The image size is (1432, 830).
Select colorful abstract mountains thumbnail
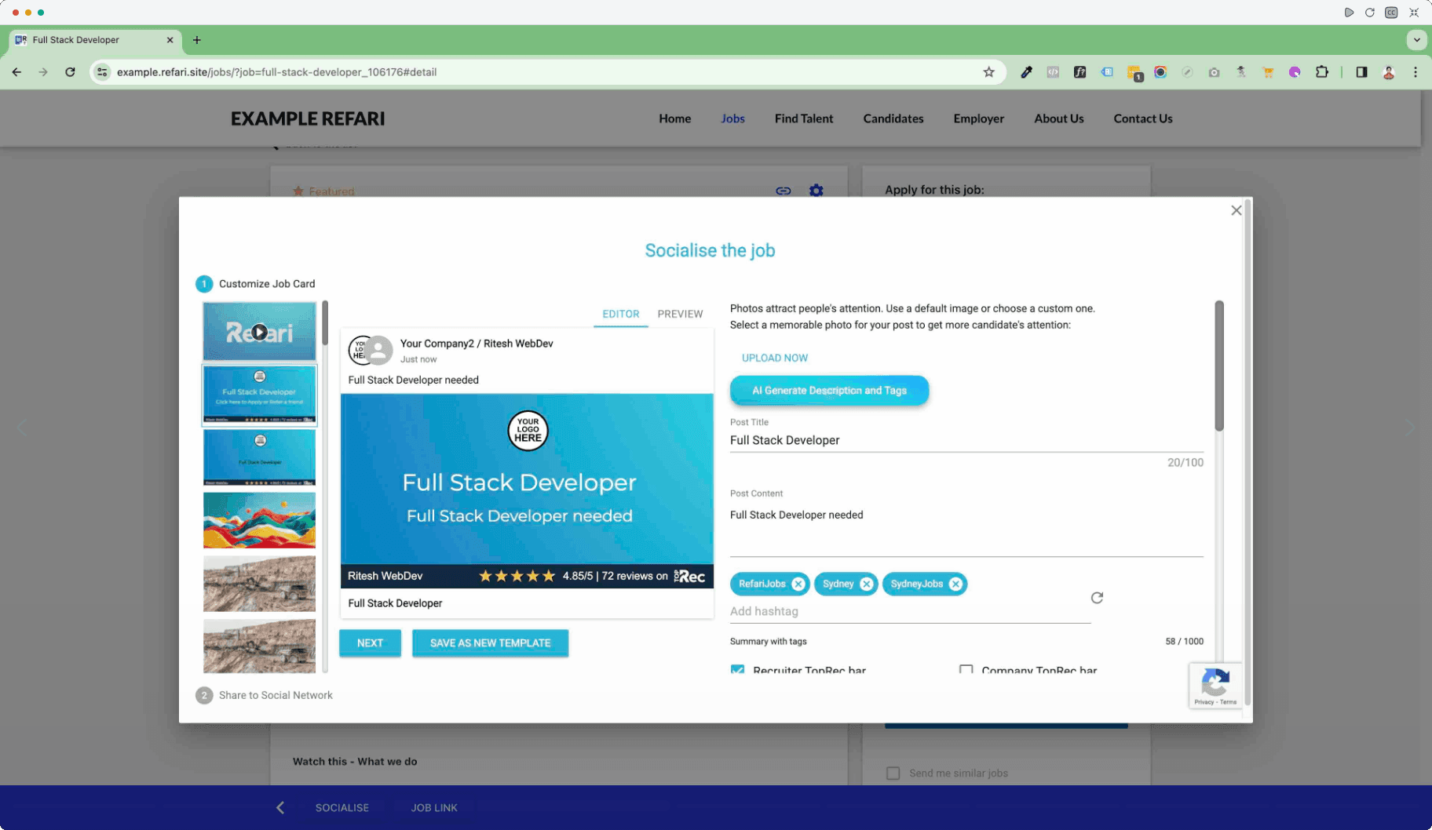pyautogui.click(x=259, y=520)
